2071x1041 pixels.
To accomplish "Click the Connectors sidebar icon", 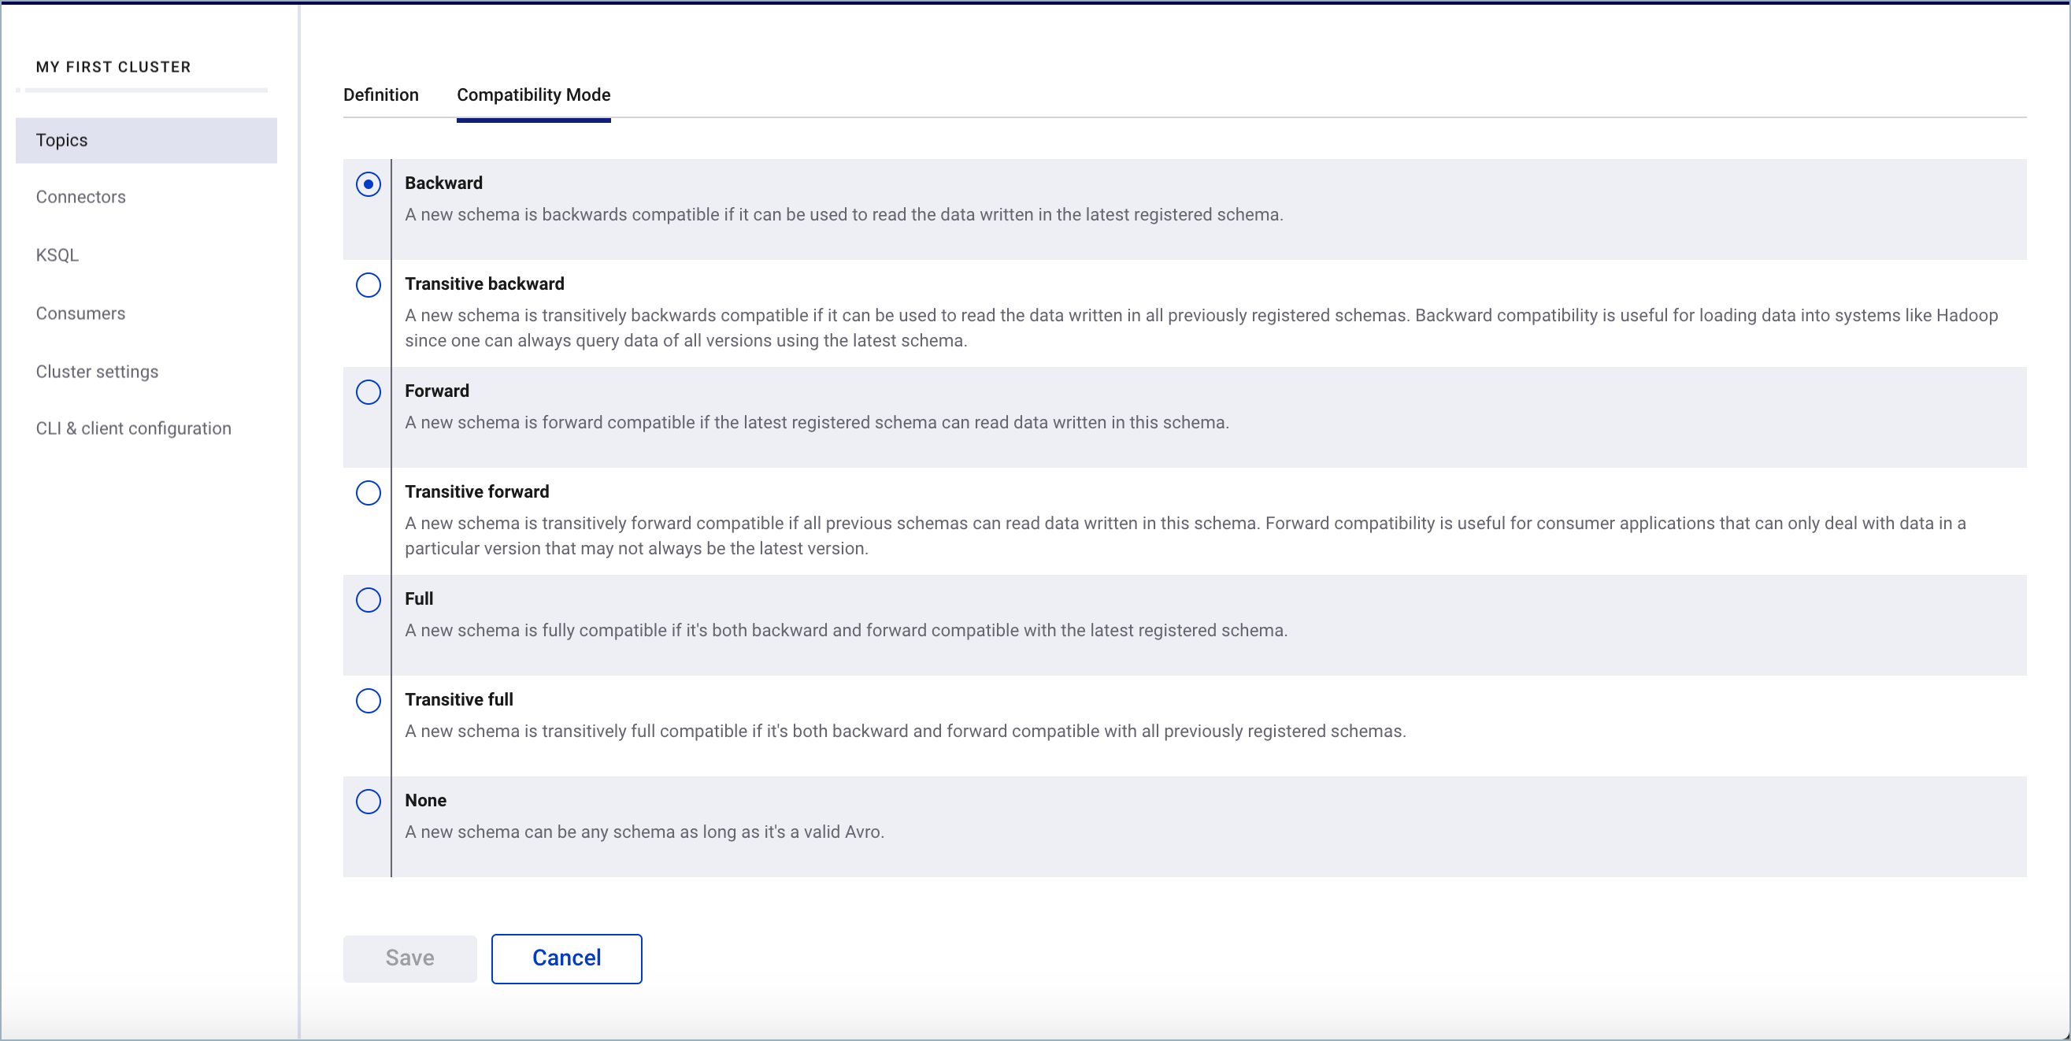I will point(81,197).
